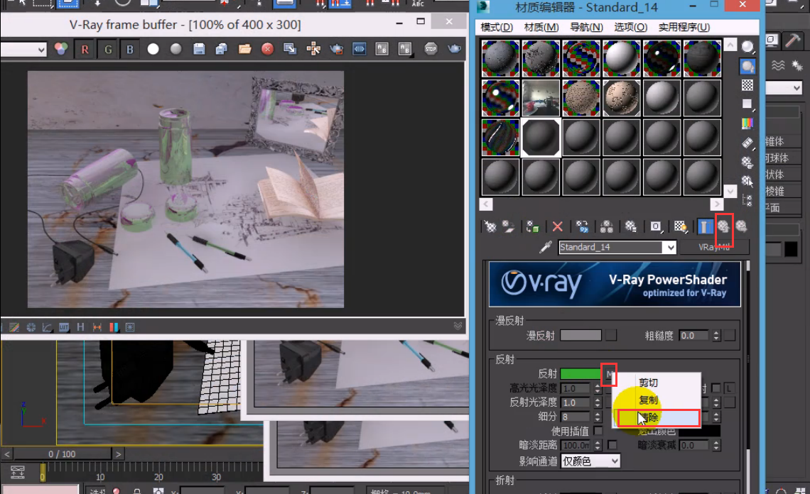Click the green 反射 color swatch
Screen dimensions: 810x494
tap(580, 374)
